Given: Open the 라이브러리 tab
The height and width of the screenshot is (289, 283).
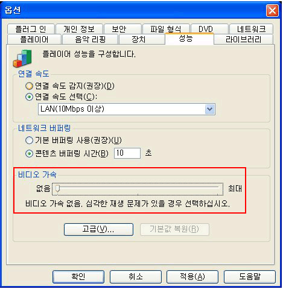Looking at the screenshot, I should (243, 39).
